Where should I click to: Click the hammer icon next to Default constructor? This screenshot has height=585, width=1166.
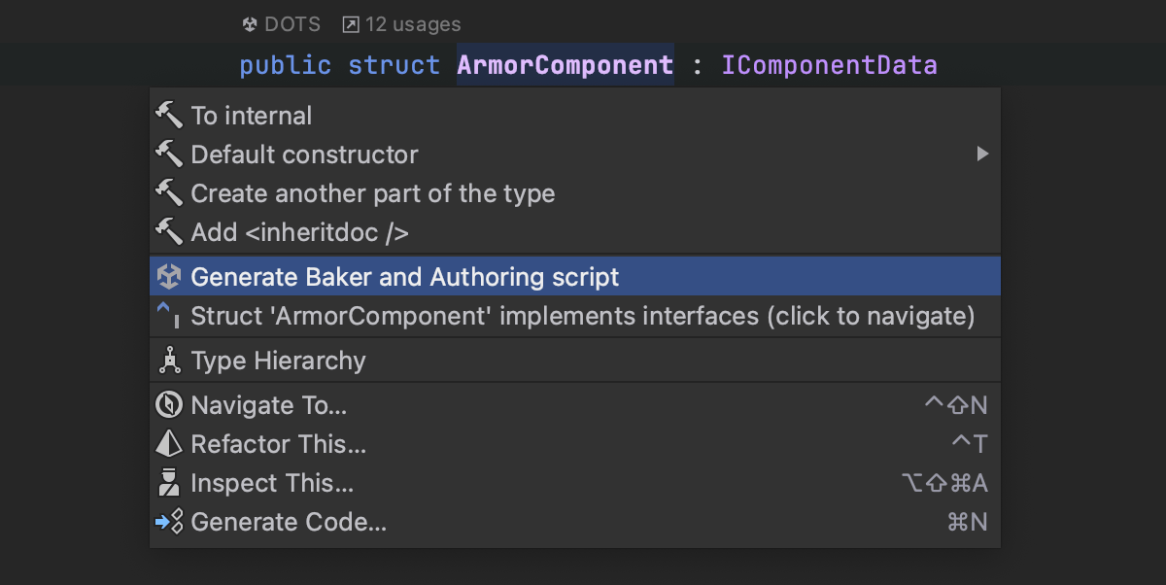pyautogui.click(x=169, y=155)
